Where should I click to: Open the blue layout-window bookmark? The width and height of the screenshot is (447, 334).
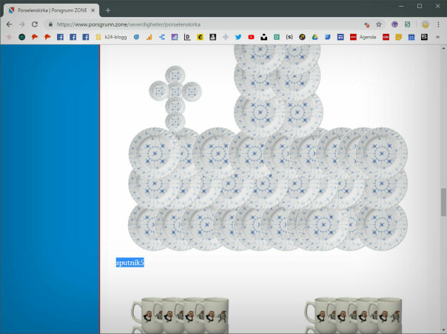tap(340, 37)
